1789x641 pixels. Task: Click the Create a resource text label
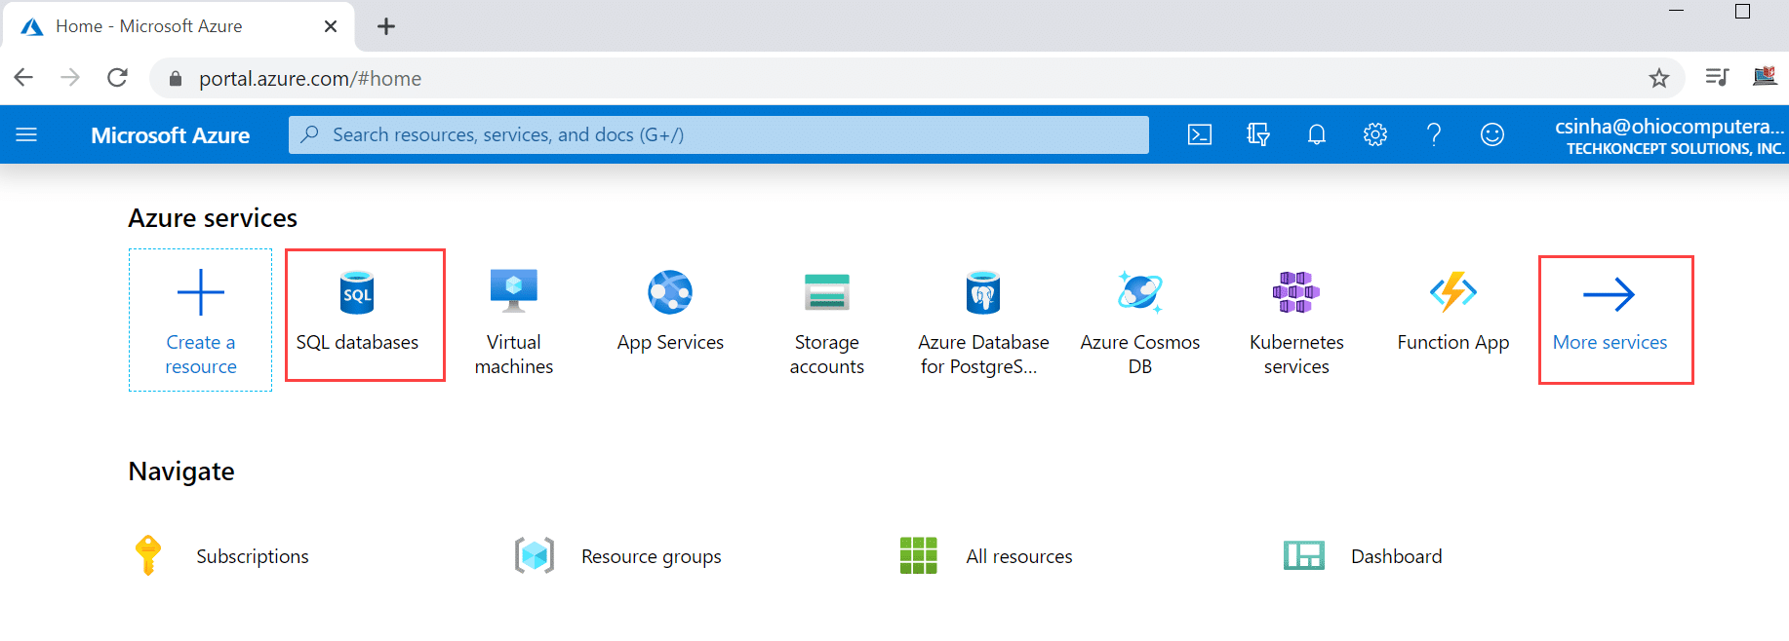click(201, 355)
